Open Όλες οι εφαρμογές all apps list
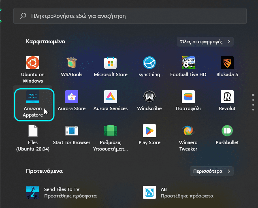This screenshot has height=208, width=258. click(205, 42)
